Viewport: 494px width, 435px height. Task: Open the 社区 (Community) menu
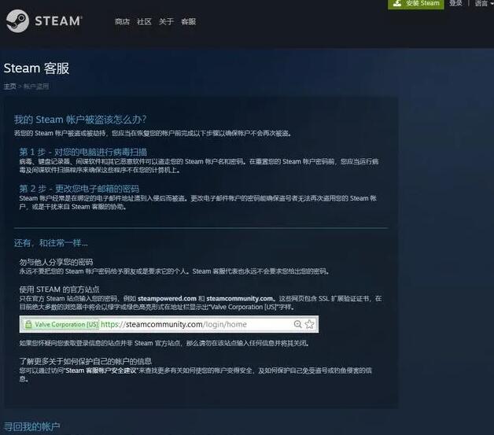144,22
